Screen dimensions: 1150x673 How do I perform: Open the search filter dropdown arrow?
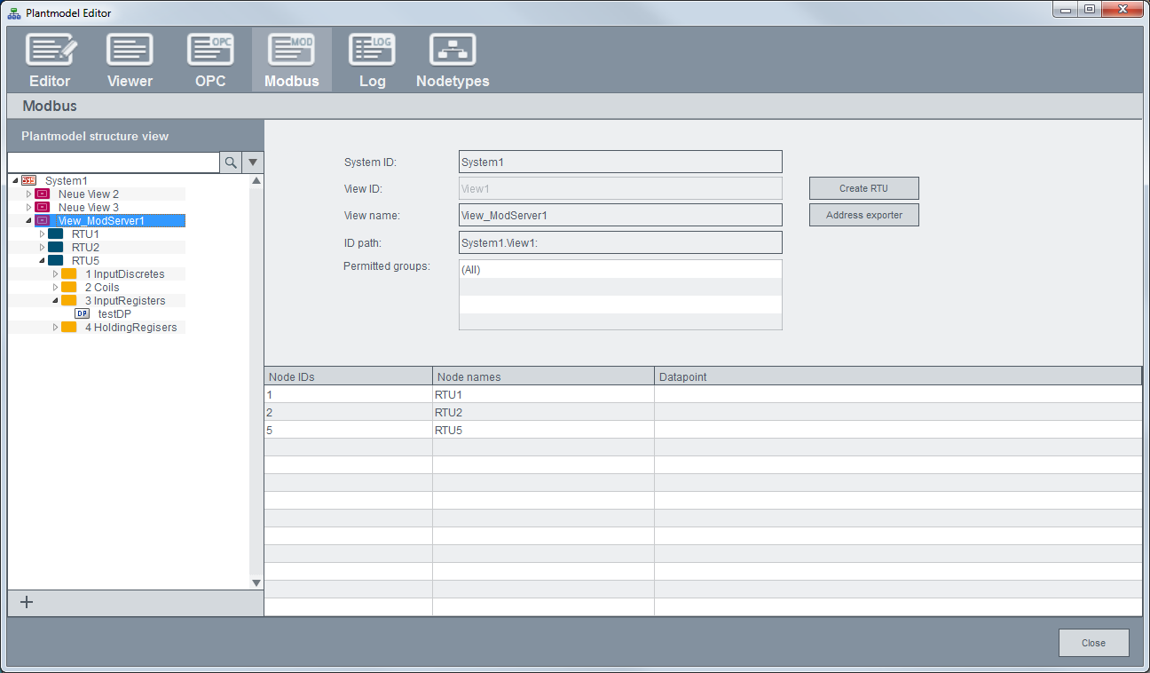[253, 162]
